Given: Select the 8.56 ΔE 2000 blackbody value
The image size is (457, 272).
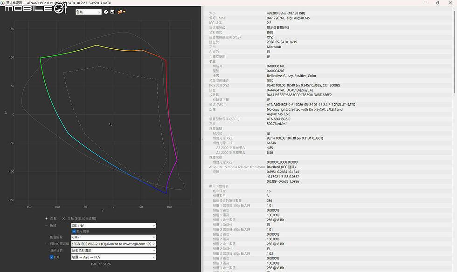Looking at the screenshot, I should [x=270, y=153].
